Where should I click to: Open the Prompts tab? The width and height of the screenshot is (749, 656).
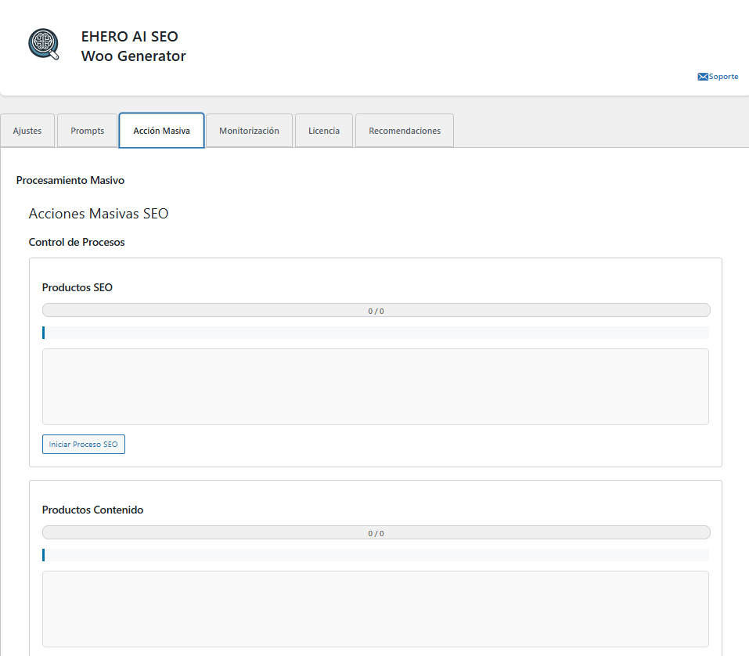87,130
